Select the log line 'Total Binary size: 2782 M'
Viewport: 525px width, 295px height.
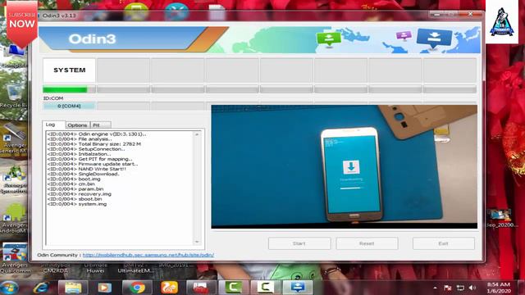94,144
